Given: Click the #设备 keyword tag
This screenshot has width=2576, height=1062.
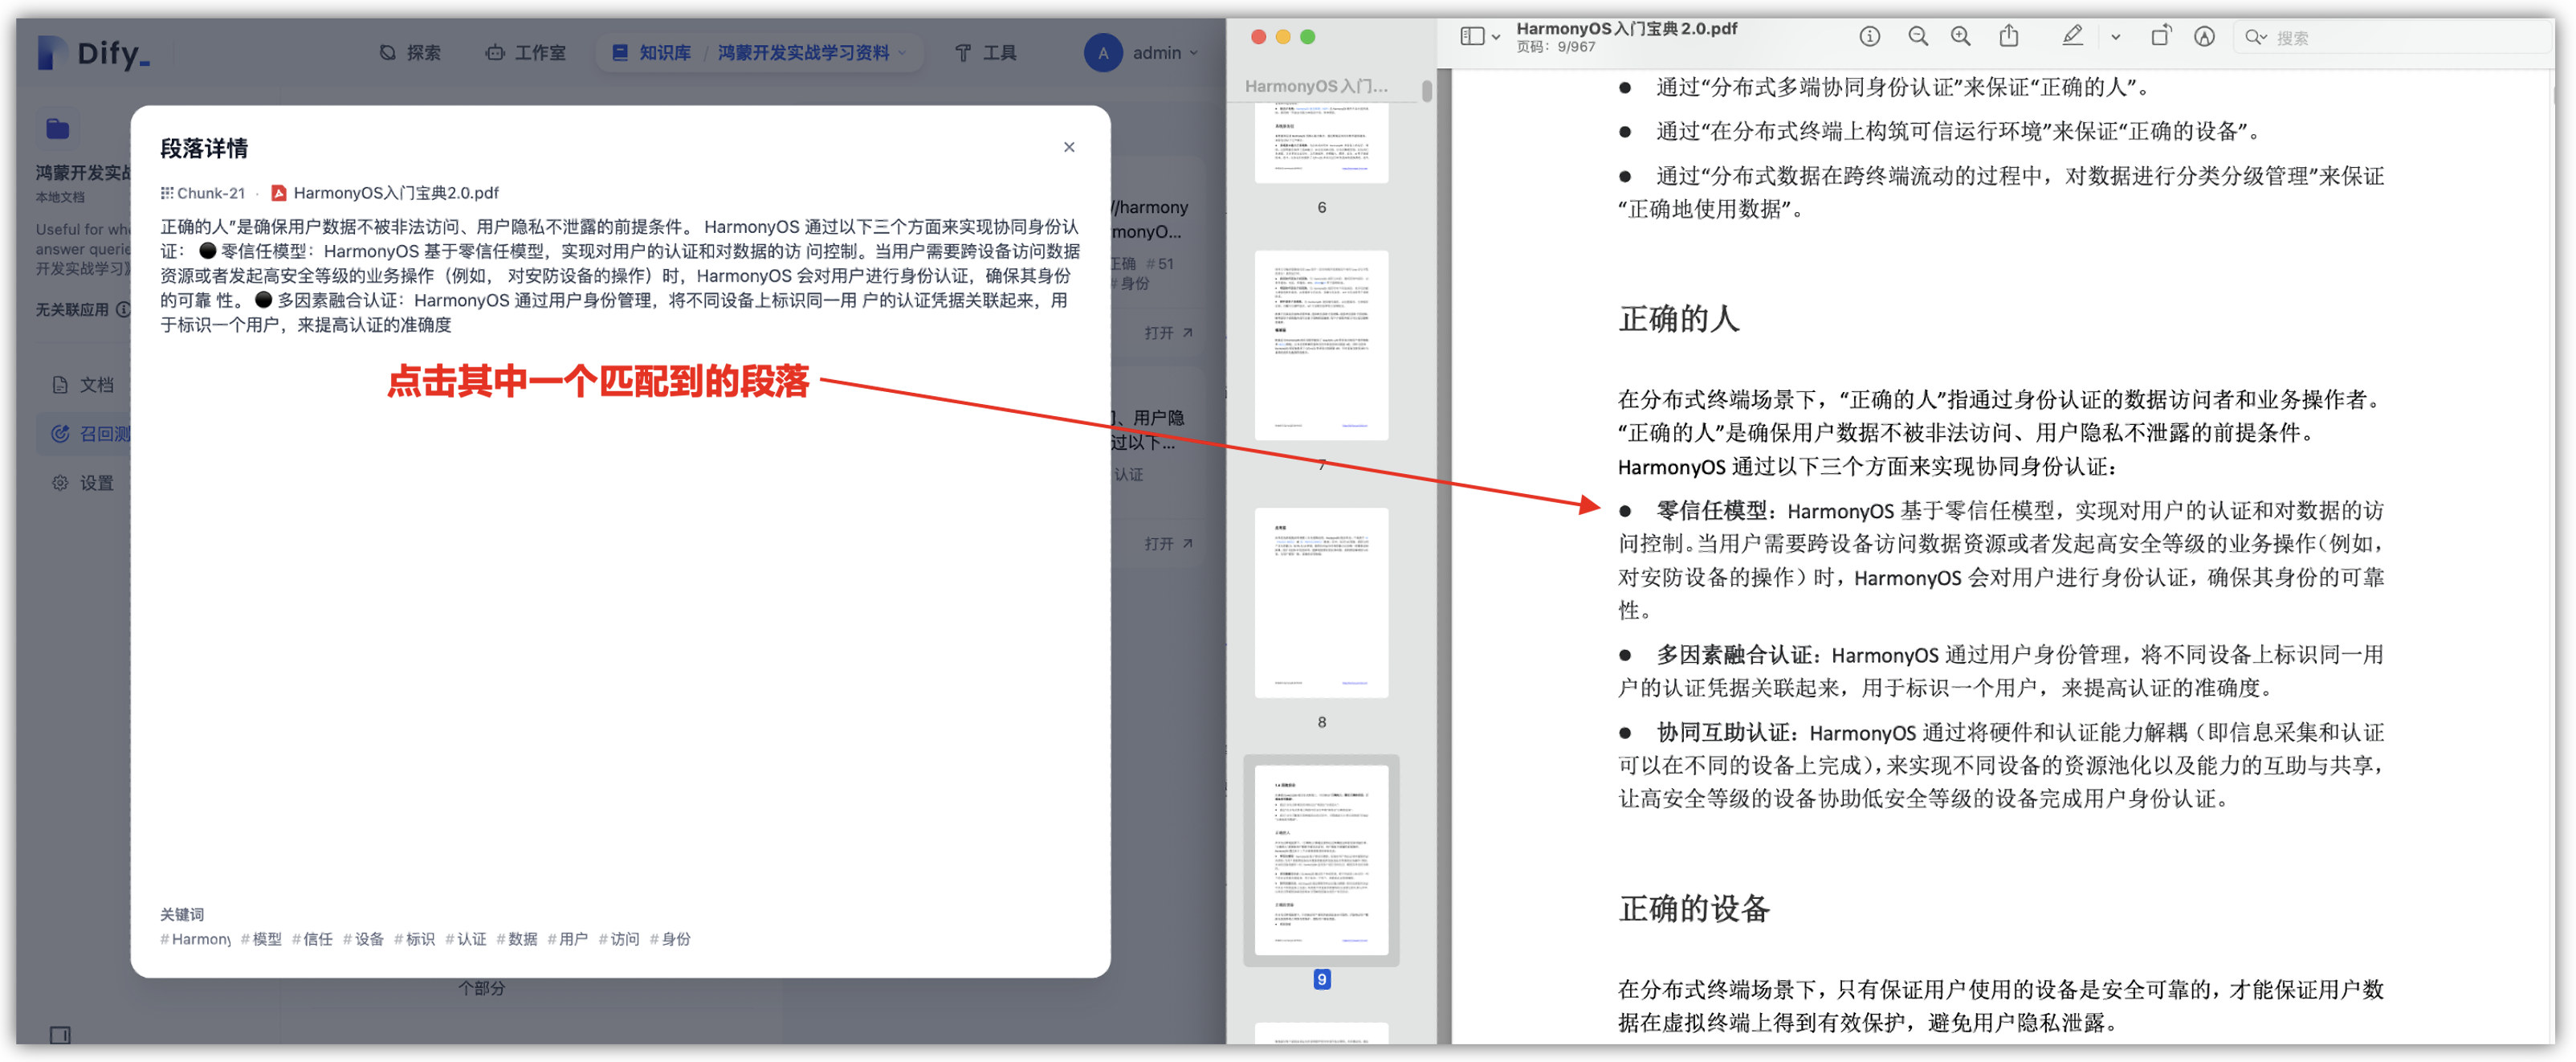Looking at the screenshot, I should pyautogui.click(x=363, y=939).
